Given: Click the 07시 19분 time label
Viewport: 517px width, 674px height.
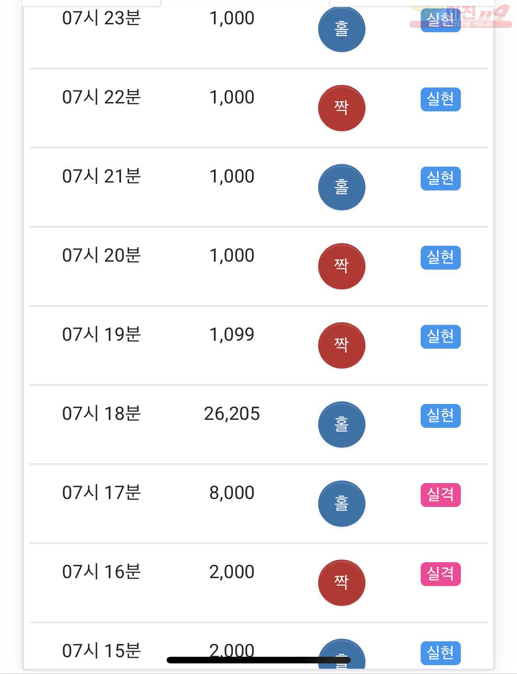Looking at the screenshot, I should (x=102, y=335).
